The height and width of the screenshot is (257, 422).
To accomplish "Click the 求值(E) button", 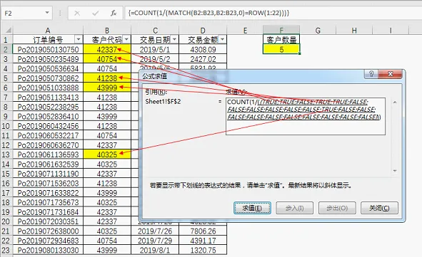I will 252,208.
